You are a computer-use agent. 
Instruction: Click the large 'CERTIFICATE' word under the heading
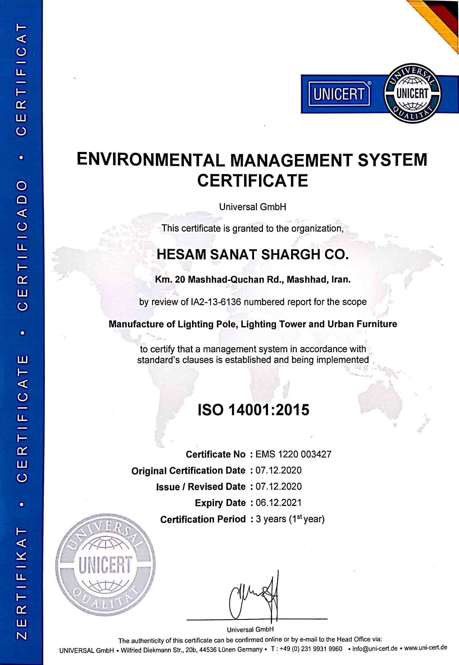pyautogui.click(x=252, y=180)
